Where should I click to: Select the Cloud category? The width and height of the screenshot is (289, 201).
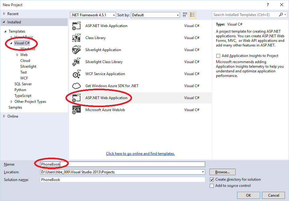coord(25,61)
